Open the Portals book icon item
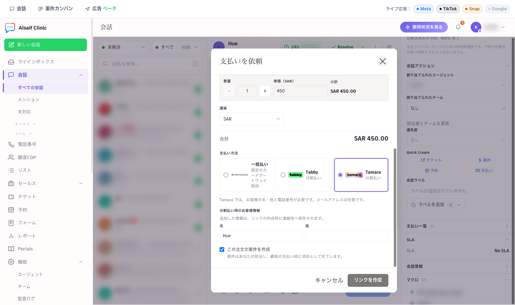515x305 pixels. pyautogui.click(x=46, y=249)
